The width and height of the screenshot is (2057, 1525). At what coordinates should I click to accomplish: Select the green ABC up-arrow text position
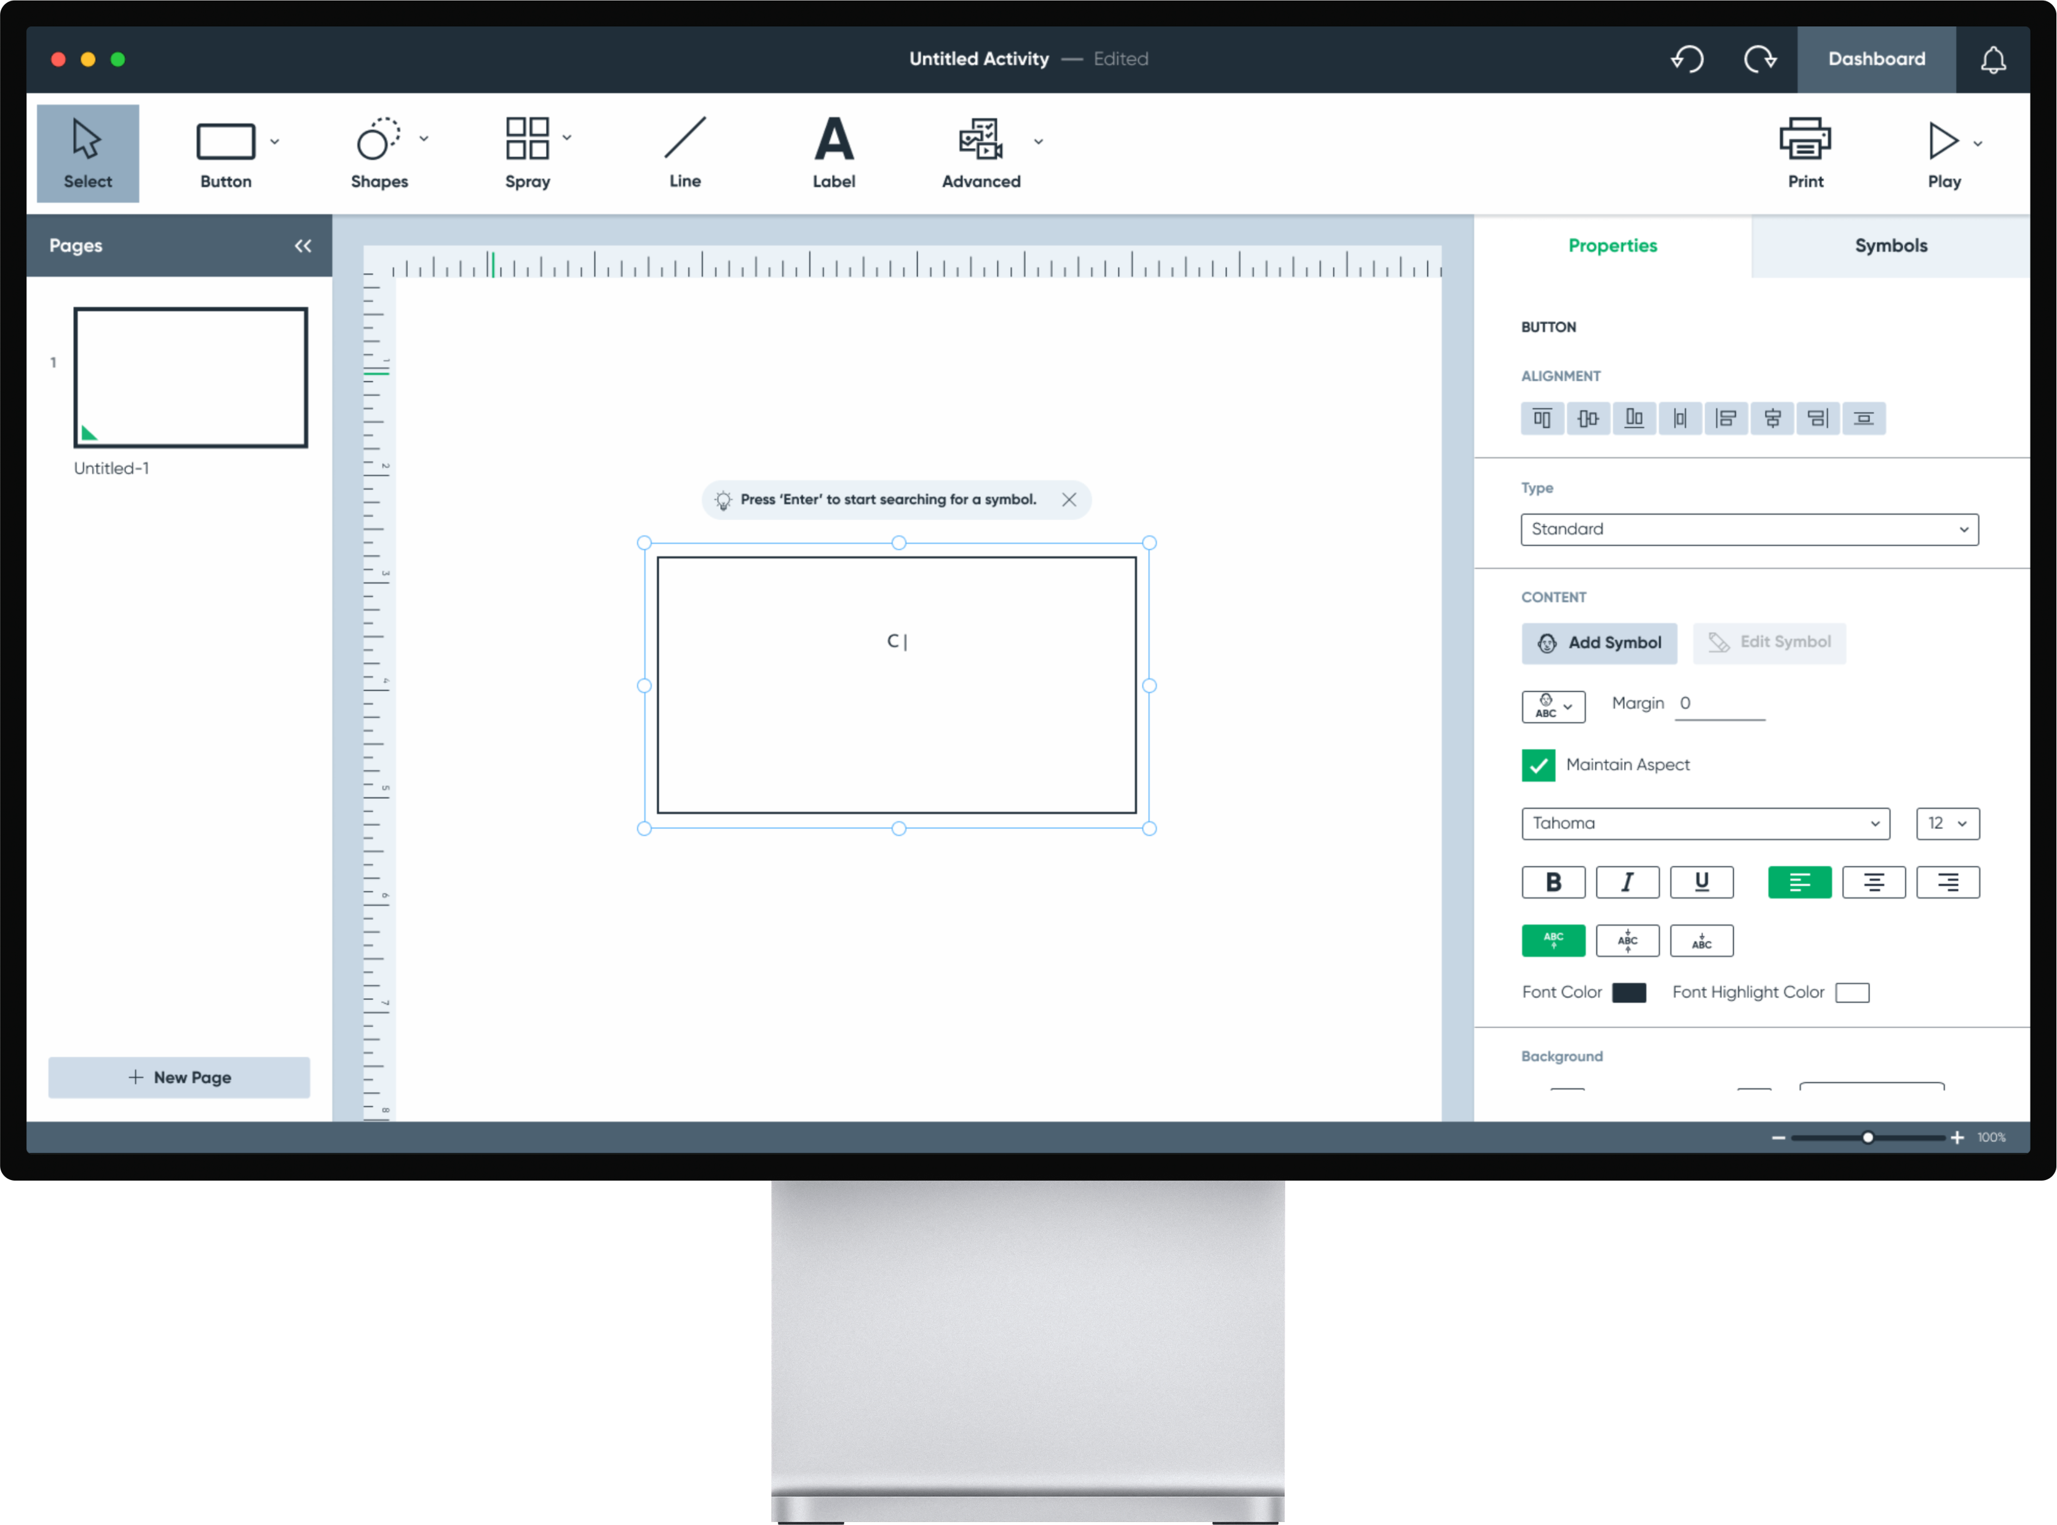1554,941
